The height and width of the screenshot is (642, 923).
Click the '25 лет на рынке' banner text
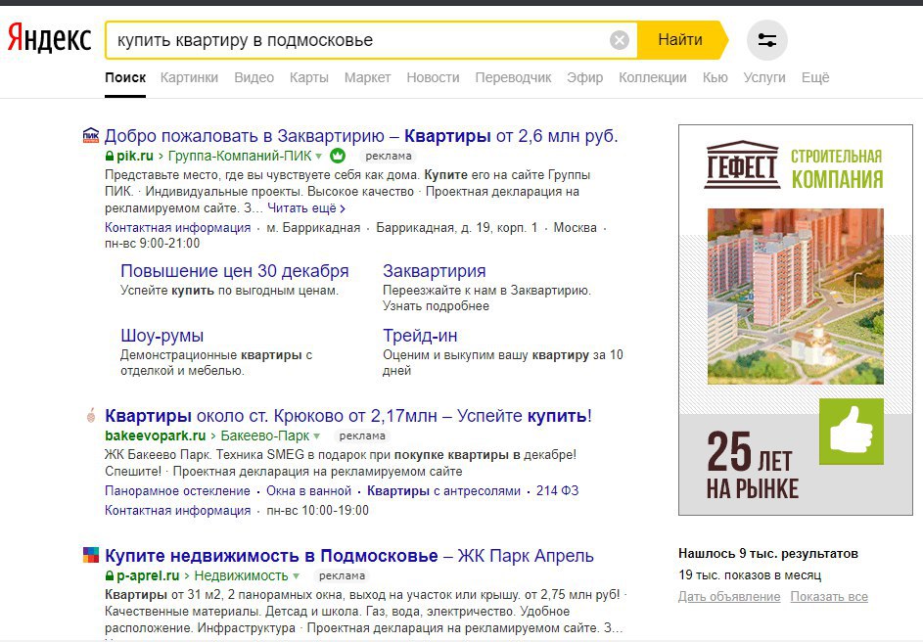pyautogui.click(x=753, y=465)
